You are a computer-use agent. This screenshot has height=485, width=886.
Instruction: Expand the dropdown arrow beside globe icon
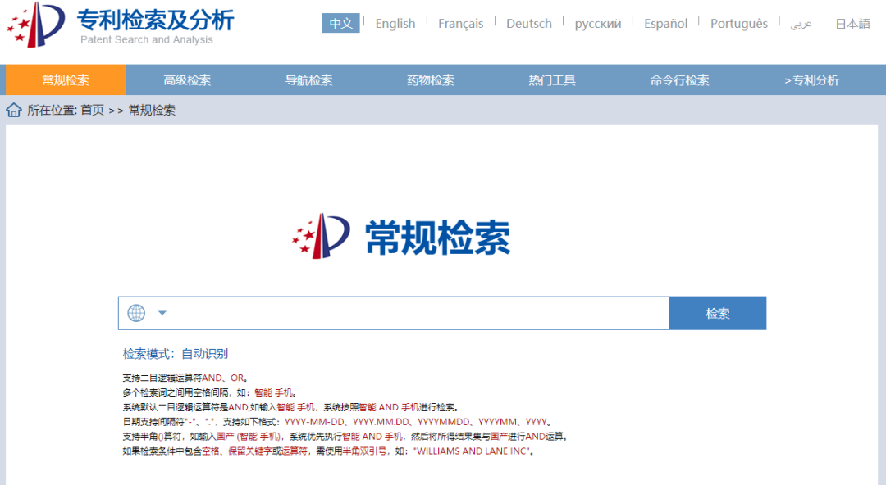162,313
